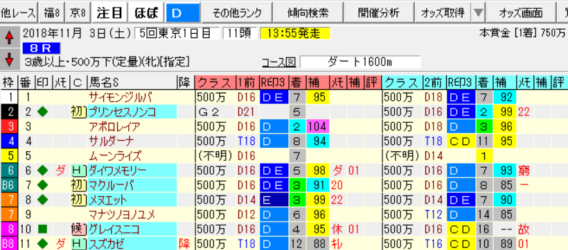Go to next race with red down arrow
This screenshot has height=250, width=568.
coord(10,59)
